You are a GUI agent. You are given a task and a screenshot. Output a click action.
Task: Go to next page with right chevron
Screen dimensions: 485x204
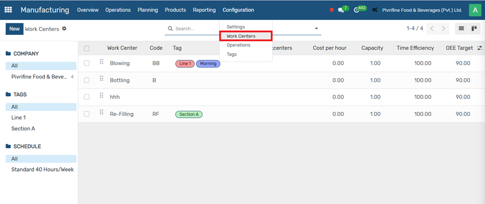pyautogui.click(x=443, y=29)
